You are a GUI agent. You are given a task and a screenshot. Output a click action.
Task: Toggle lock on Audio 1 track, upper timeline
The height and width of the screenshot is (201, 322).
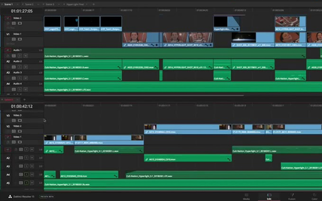[x=8, y=56]
